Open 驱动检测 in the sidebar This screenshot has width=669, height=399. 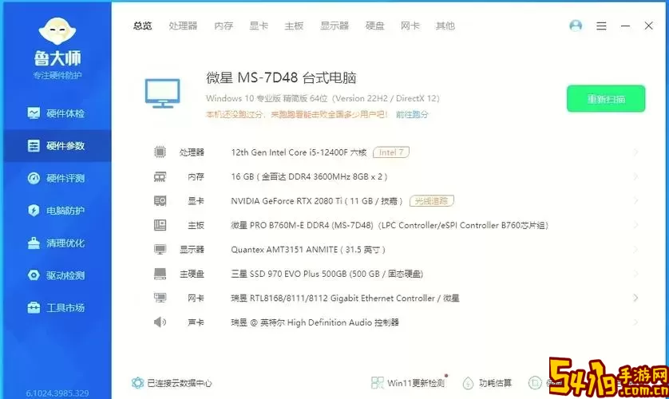tap(57, 275)
